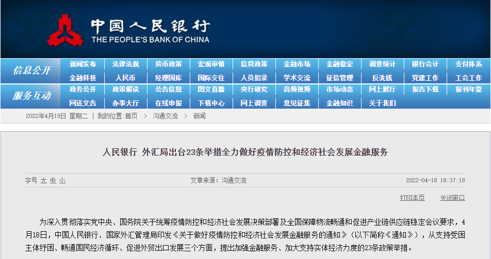Click the 文章来源：沟通交流 text

click(218, 181)
